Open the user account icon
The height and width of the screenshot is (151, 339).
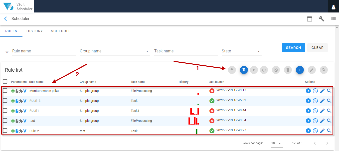(x=334, y=7)
